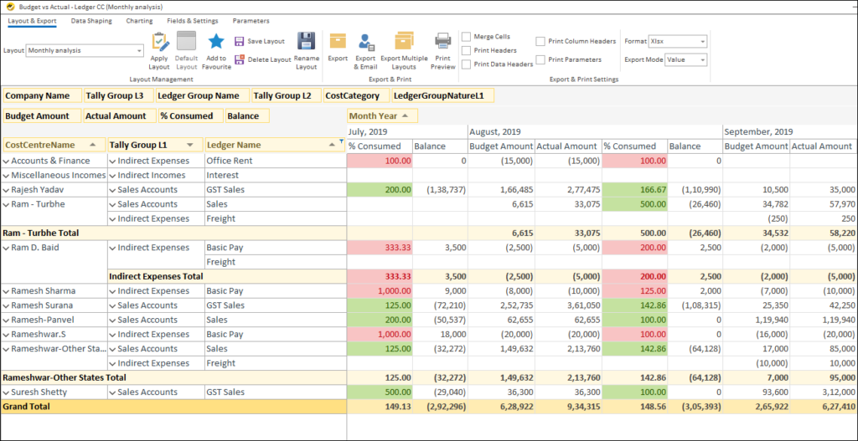Viewport: 858px width, 441px height.
Task: Collapse the Accounts & Finance row
Action: pyautogui.click(x=7, y=161)
